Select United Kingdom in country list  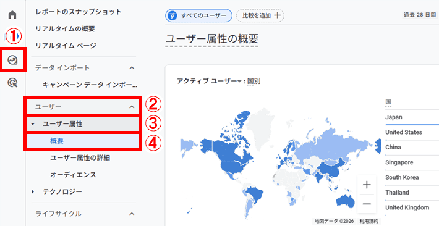(407, 207)
